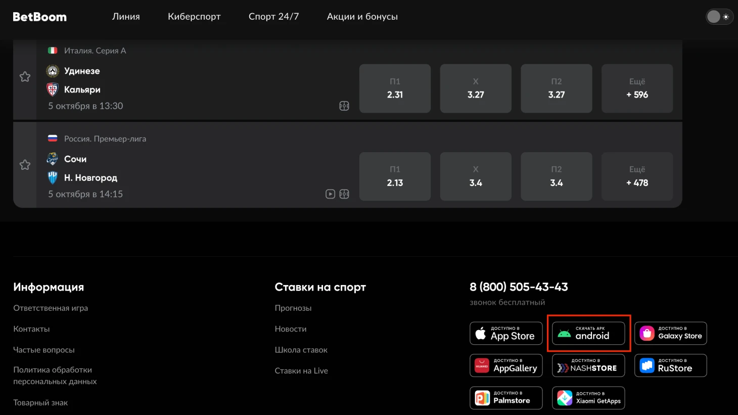Bet on П1 2.31 for Udinese
This screenshot has width=738, height=415.
coord(395,88)
